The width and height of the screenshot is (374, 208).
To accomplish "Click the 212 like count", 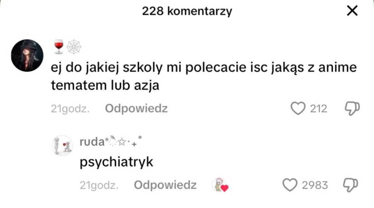I will pos(318,109).
